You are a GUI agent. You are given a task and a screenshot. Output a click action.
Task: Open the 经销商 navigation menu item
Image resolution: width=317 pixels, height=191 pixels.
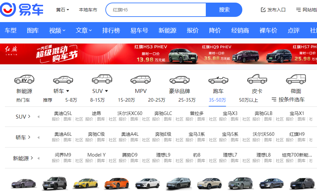pyautogui.click(x=240, y=31)
